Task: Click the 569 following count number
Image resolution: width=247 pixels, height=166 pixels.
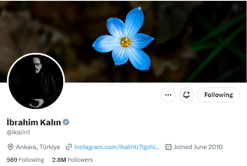Action: click(12, 160)
